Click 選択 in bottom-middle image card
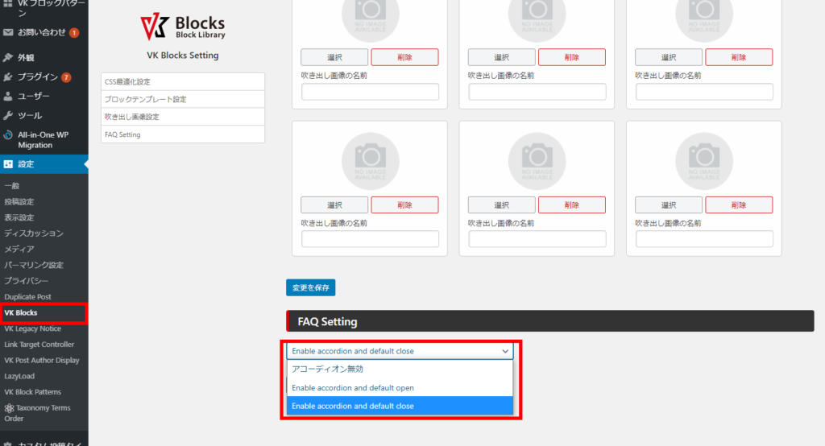The height and width of the screenshot is (446, 825). (x=501, y=205)
